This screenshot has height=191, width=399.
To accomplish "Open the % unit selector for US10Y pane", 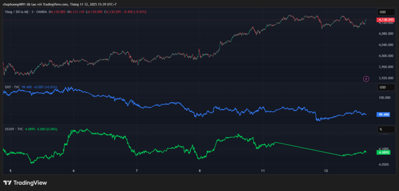I will pyautogui.click(x=381, y=129).
